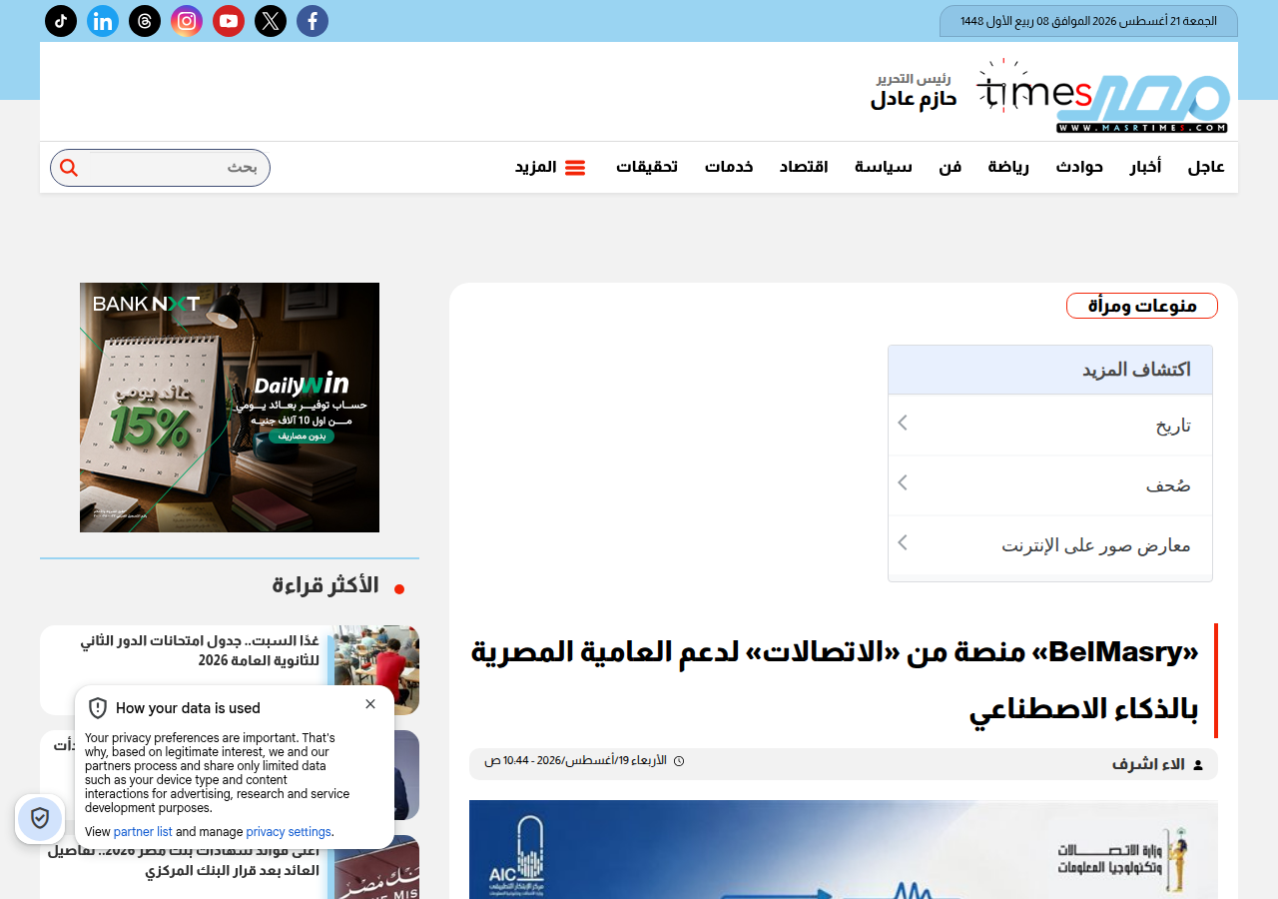Image resolution: width=1278 pixels, height=899 pixels.
Task: Open the تحقيقات menu item
Action: pyautogui.click(x=647, y=168)
